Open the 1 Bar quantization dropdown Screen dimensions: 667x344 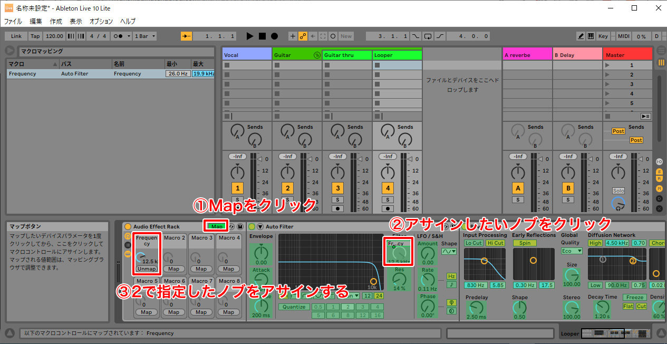click(x=145, y=36)
